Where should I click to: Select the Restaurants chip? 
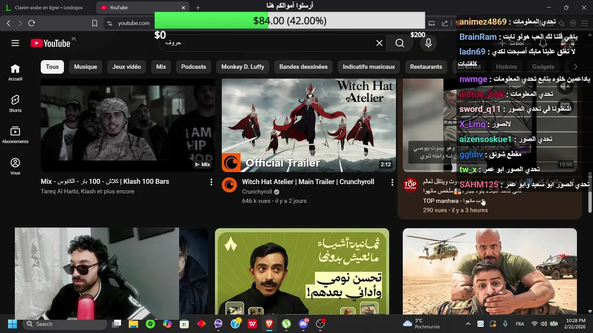click(426, 67)
